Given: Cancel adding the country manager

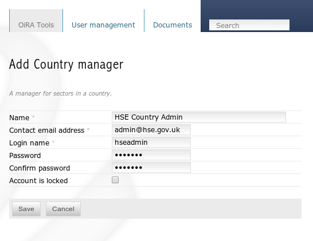Looking at the screenshot, I should click(63, 209).
